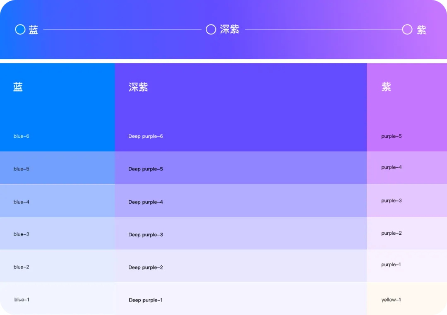This screenshot has width=447, height=315.
Task: Select the yellow-1 color swatch
Action: (406, 298)
